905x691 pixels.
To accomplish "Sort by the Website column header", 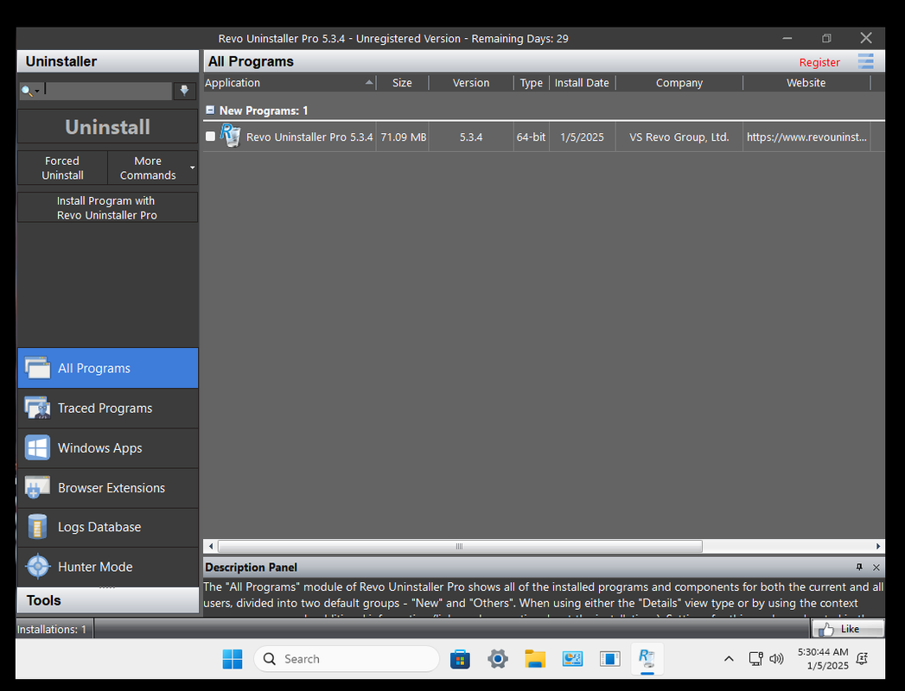I will click(806, 82).
